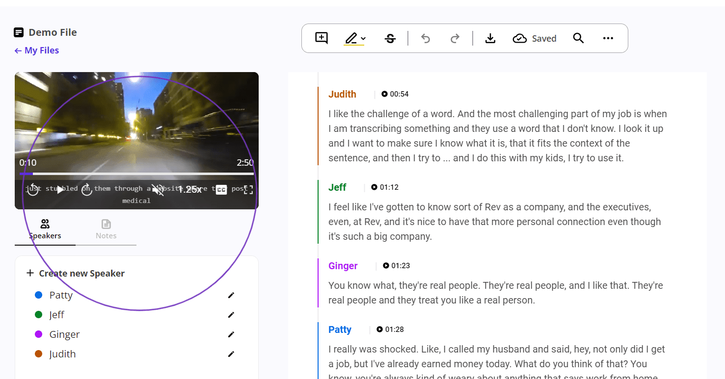The height and width of the screenshot is (379, 725).
Task: Search within the transcript
Action: point(578,38)
